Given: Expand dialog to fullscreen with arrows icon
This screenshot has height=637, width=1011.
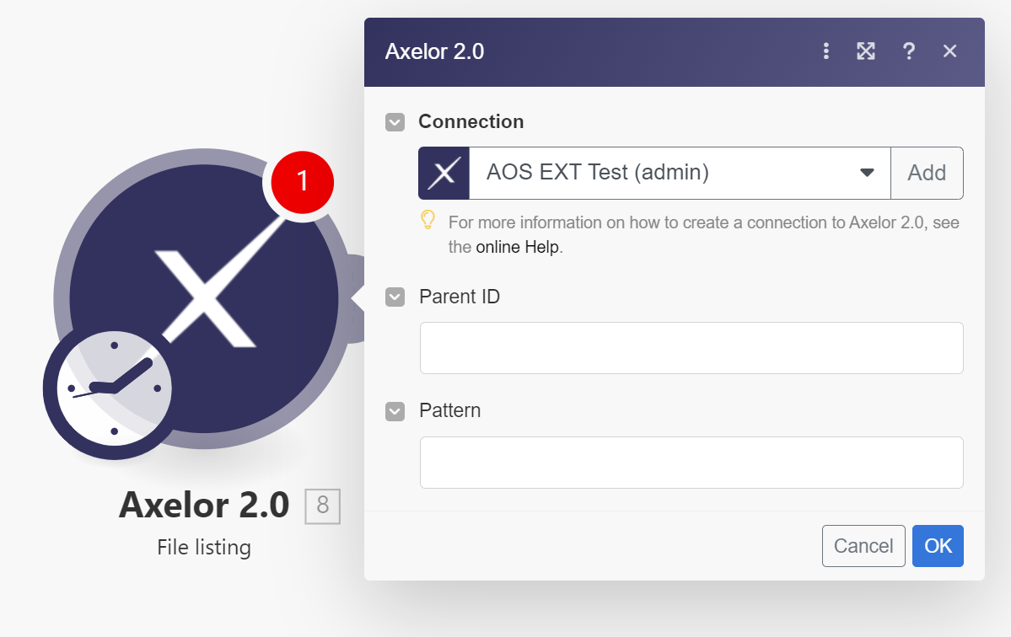Looking at the screenshot, I should tap(866, 51).
